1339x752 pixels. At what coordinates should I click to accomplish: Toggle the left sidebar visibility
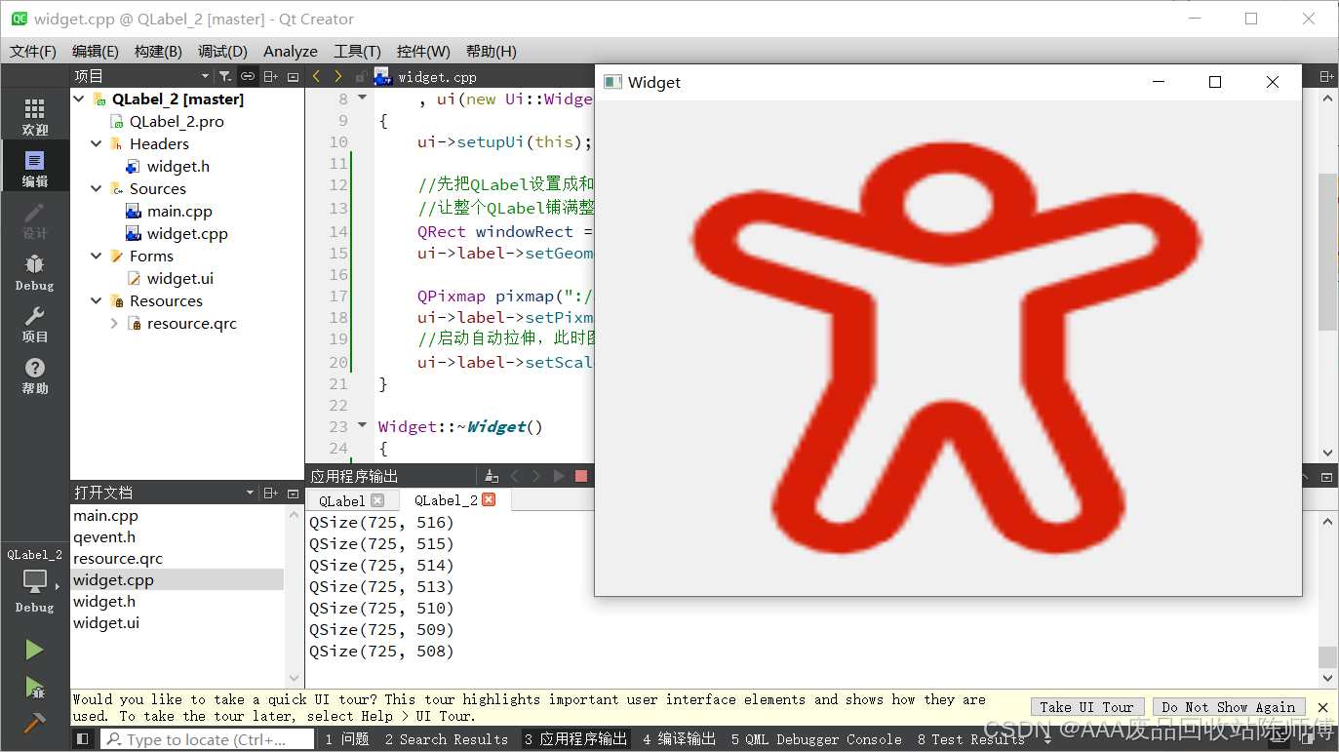coord(83,739)
